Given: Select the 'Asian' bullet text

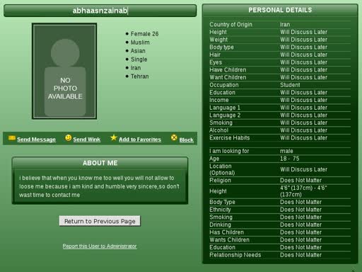Looking at the screenshot, I should tap(138, 51).
